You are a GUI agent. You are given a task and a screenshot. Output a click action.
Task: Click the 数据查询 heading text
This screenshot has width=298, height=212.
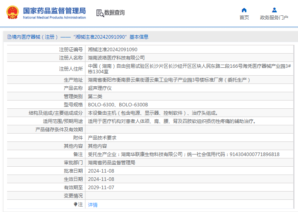[114, 13]
